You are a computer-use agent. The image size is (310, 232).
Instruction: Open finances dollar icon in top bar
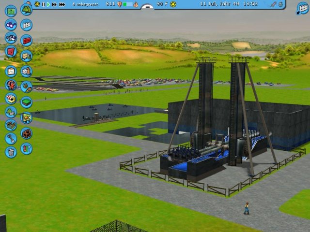(281, 4)
